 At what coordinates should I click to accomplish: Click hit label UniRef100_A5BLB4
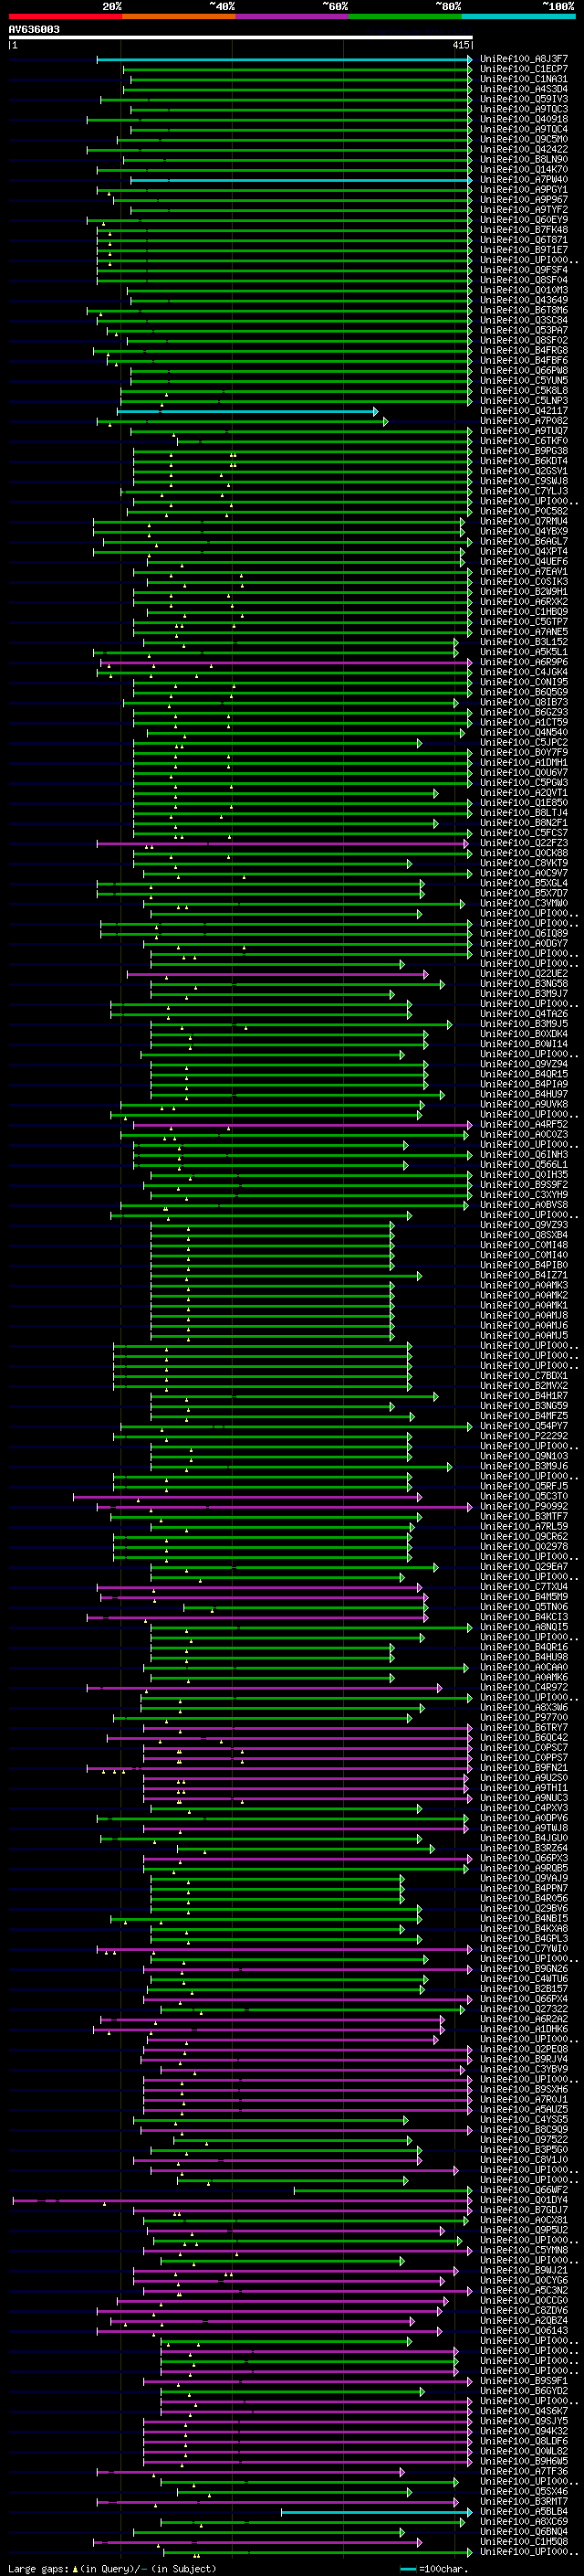[524, 2511]
